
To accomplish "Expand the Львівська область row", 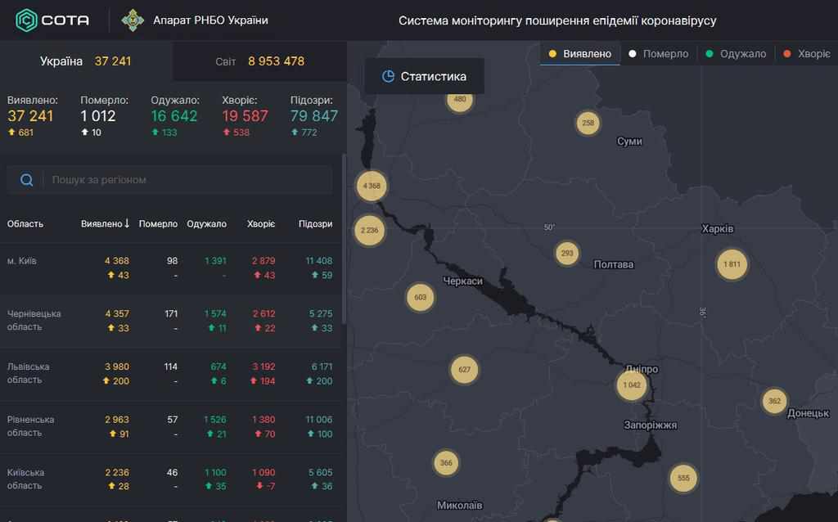I will pyautogui.click(x=28, y=373).
